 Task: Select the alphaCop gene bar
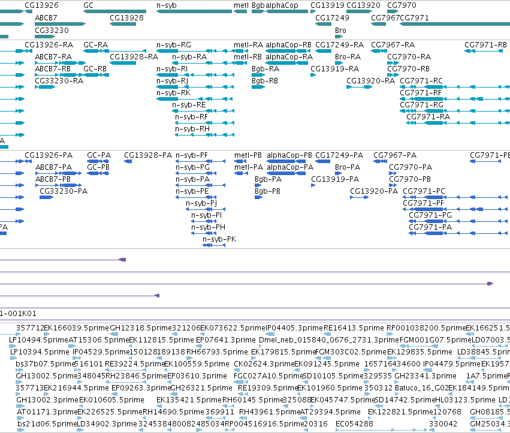[x=287, y=11]
